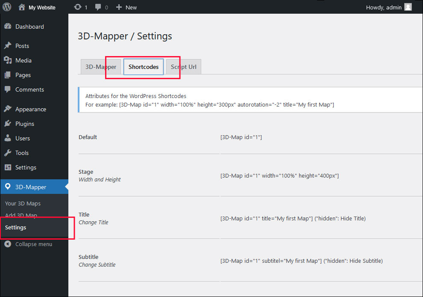The height and width of the screenshot is (297, 423).
Task: Open the My Website link
Action: coord(42,8)
